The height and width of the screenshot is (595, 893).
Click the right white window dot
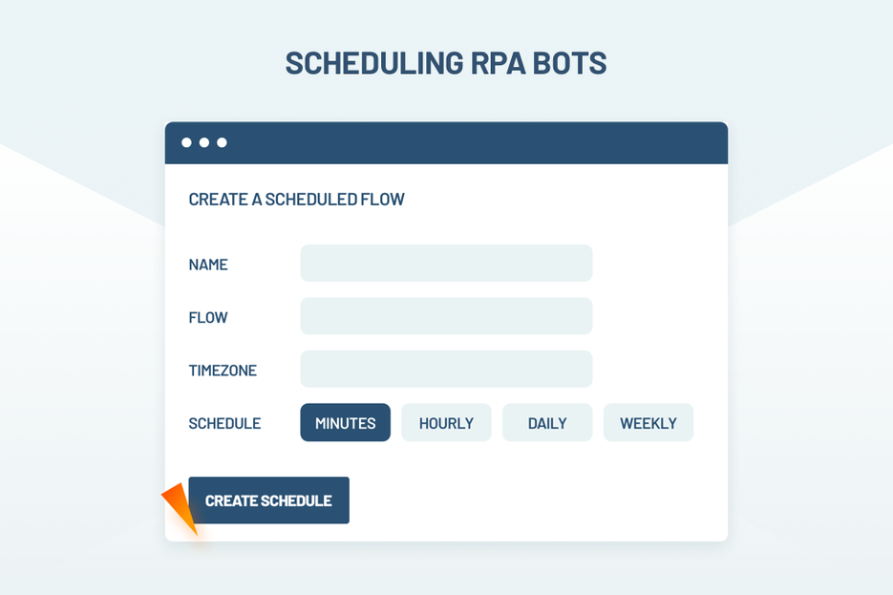(x=222, y=143)
